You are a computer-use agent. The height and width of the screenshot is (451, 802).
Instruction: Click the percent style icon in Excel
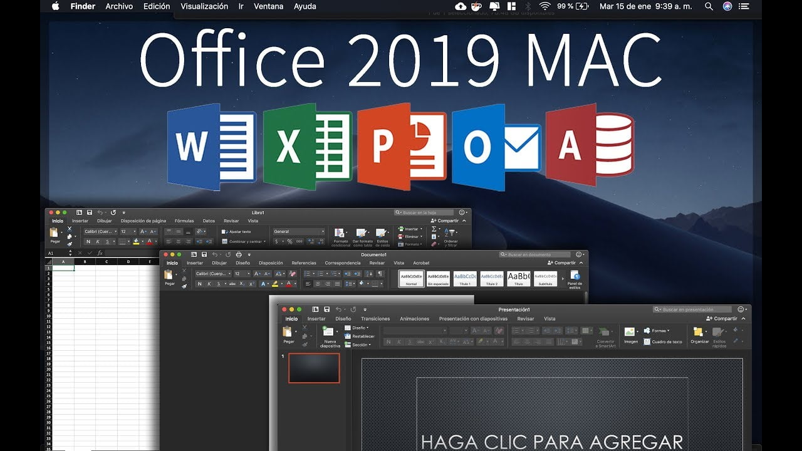click(289, 241)
